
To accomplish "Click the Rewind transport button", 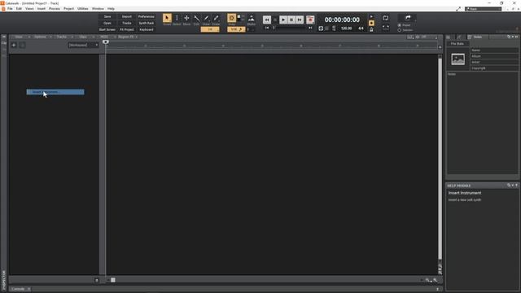I will click(x=267, y=20).
